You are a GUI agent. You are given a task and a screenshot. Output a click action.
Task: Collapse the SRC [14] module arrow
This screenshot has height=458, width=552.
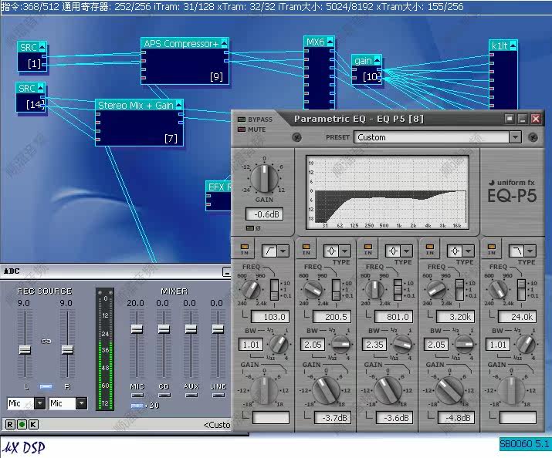41,88
